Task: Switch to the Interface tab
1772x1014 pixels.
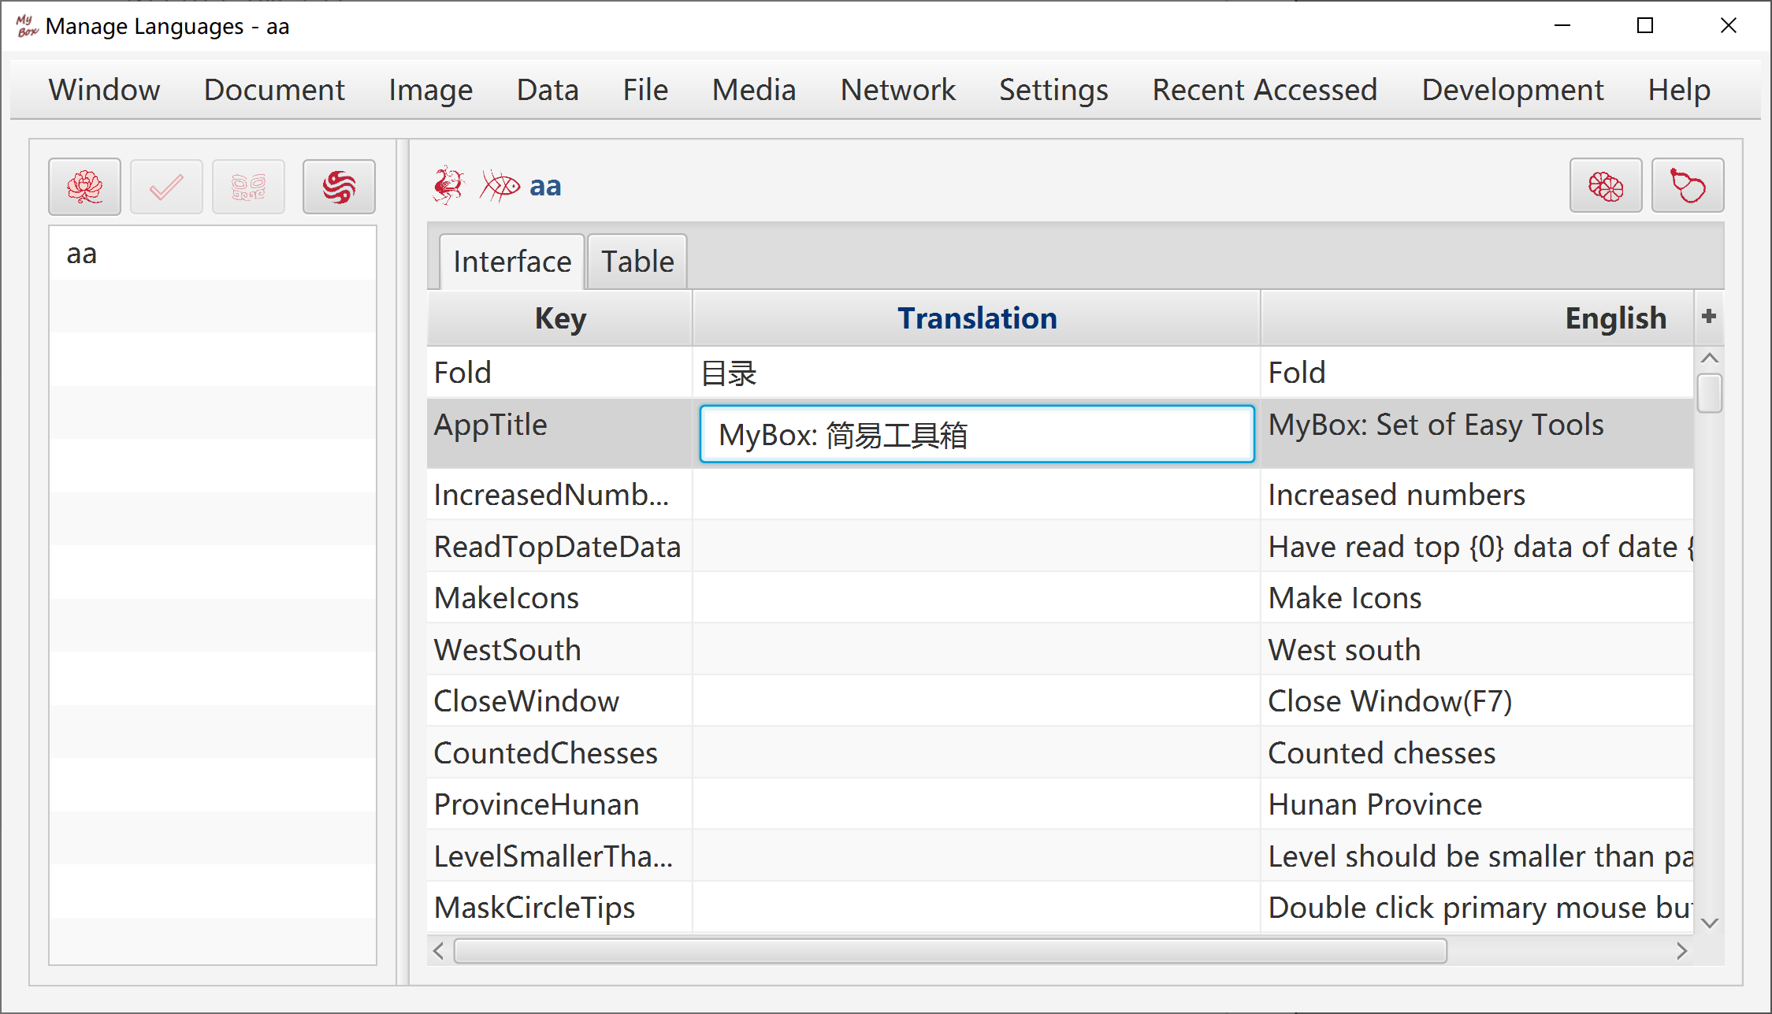Action: [512, 262]
